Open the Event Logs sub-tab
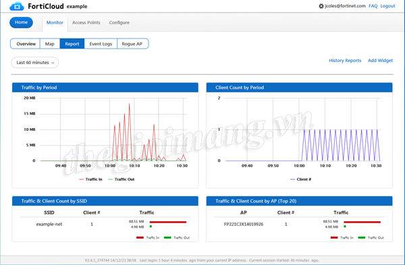The image size is (405, 265). tap(101, 44)
